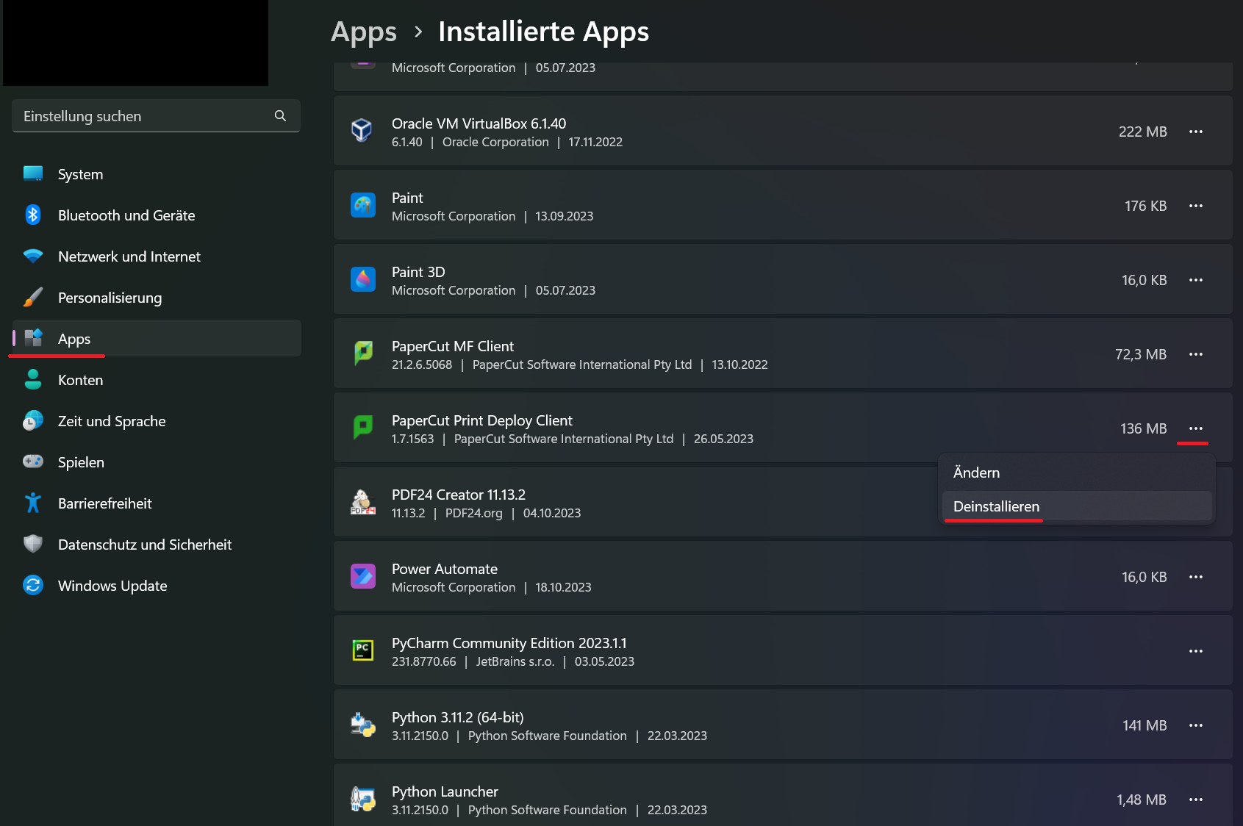Open more options for Power Automate
This screenshot has width=1243, height=826.
tap(1196, 577)
